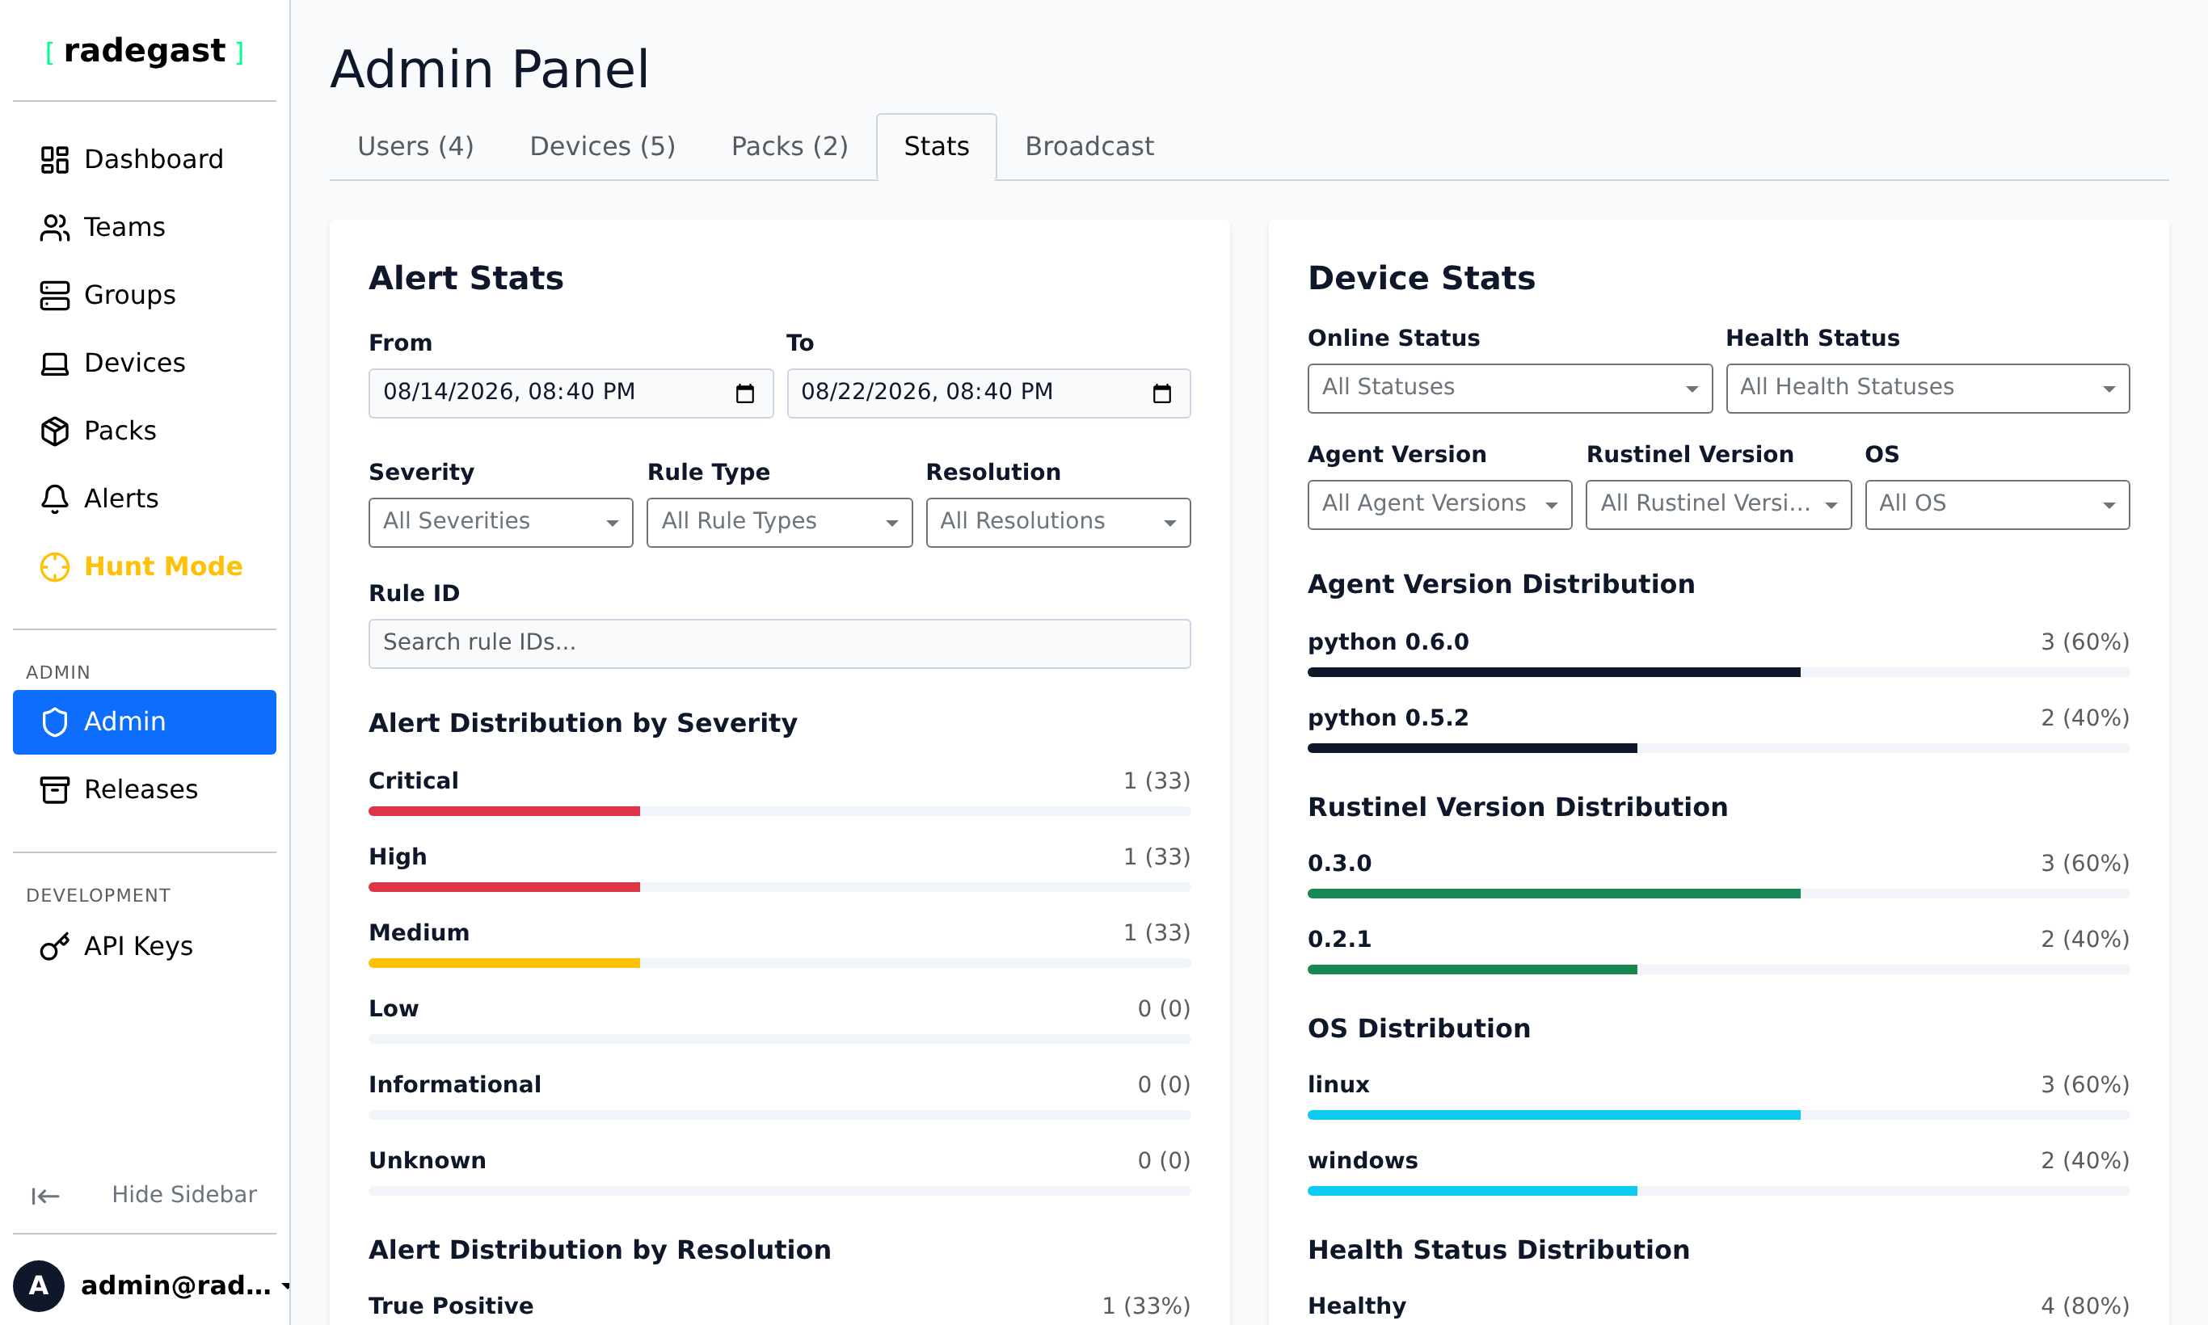Viewport: 2208px width, 1325px height.
Task: Click the python 0.6.0 distribution bar
Action: pyautogui.click(x=1718, y=672)
